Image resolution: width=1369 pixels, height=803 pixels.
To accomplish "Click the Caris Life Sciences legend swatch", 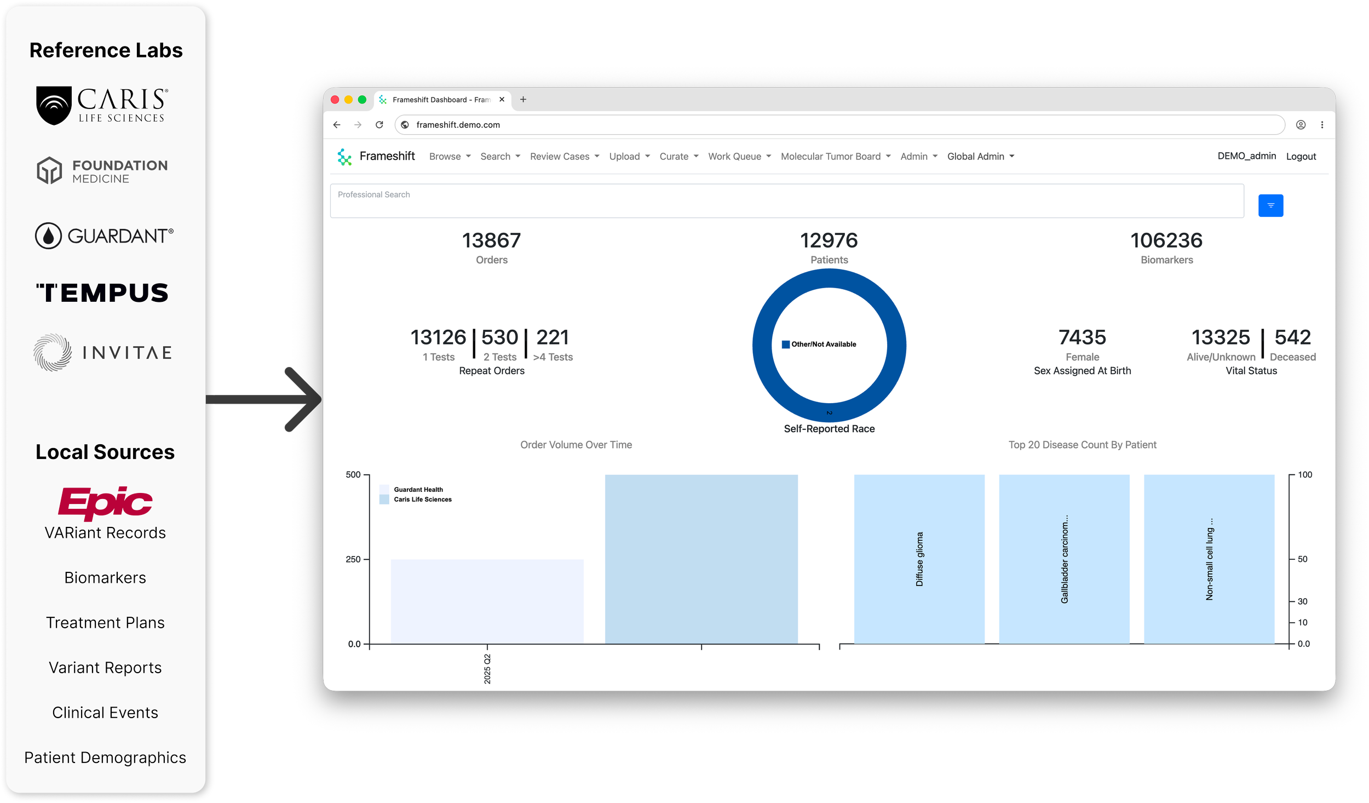I will pos(384,500).
